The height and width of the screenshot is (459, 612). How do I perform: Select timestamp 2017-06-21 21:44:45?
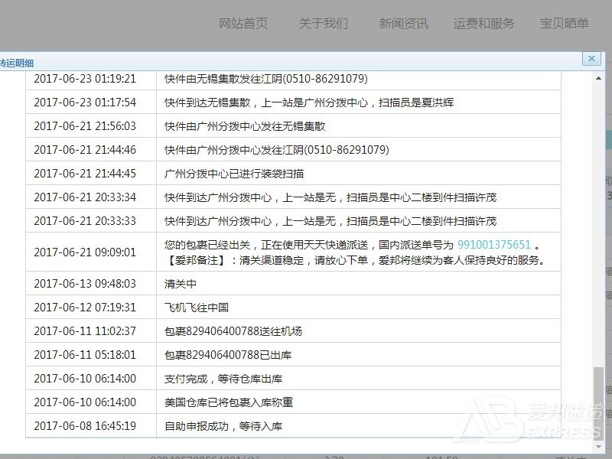85,174
